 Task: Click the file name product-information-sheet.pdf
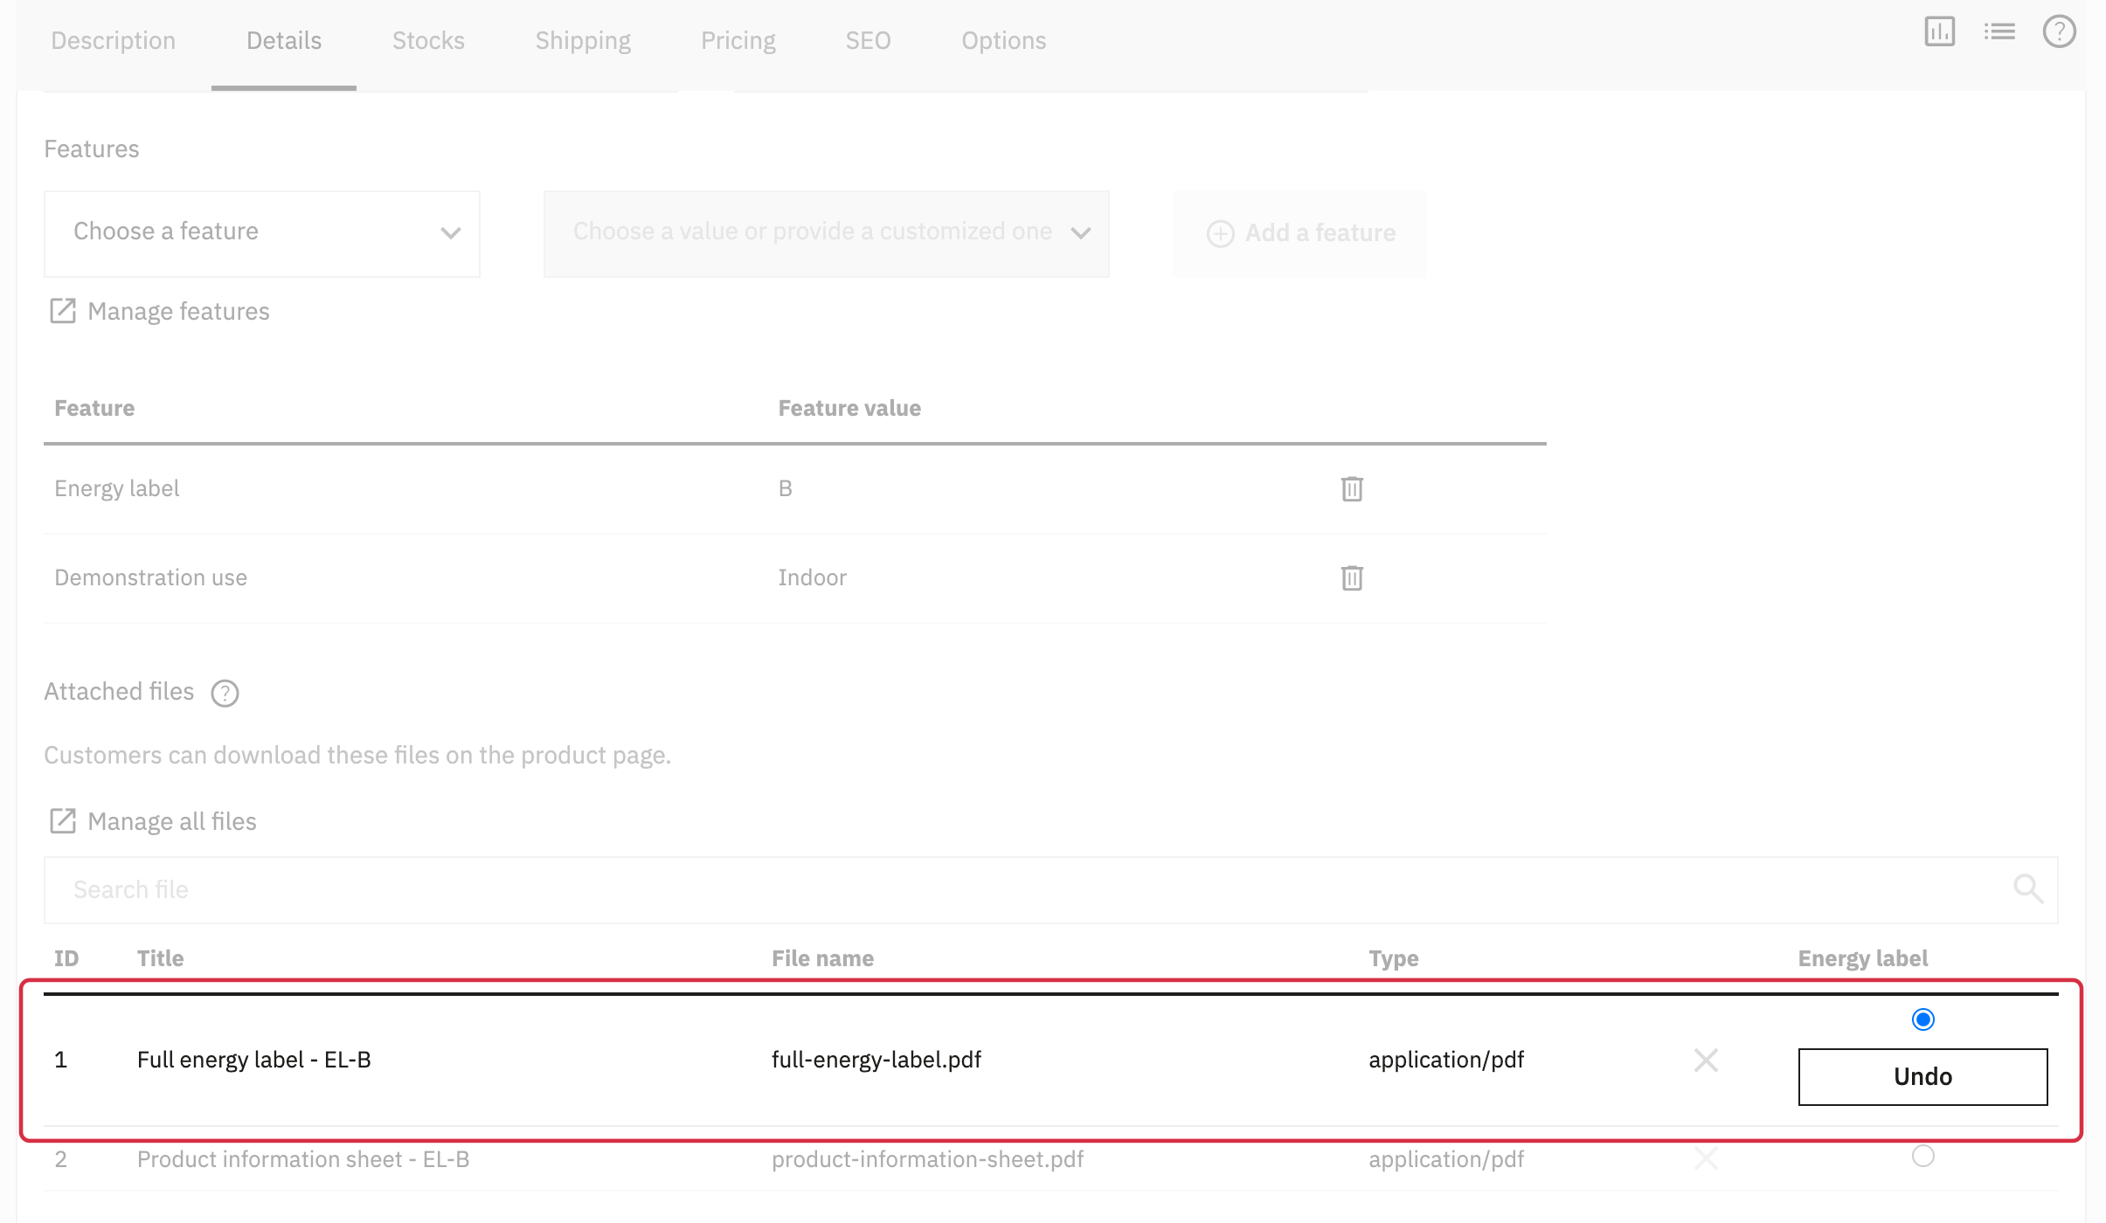[x=927, y=1160]
